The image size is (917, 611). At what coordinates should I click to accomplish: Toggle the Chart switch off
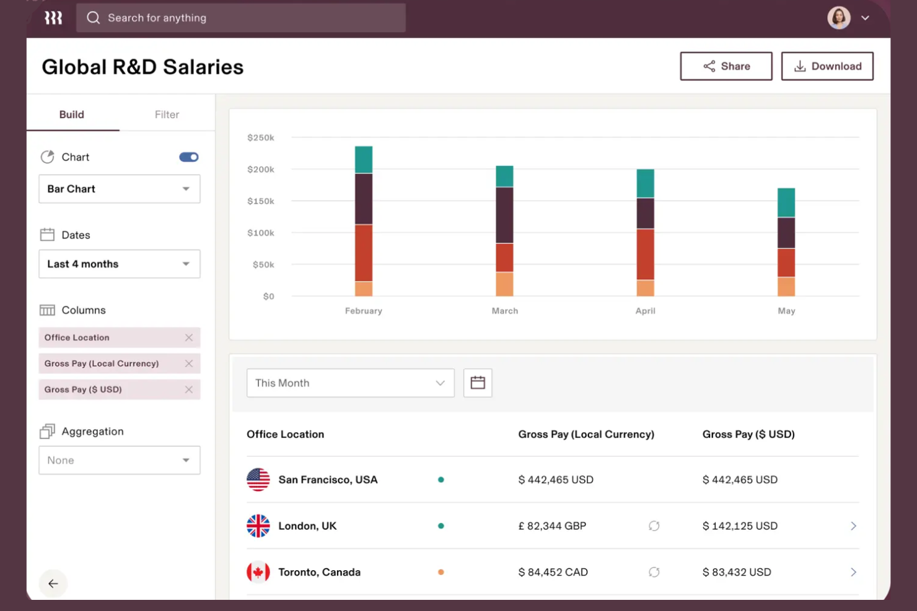tap(188, 157)
